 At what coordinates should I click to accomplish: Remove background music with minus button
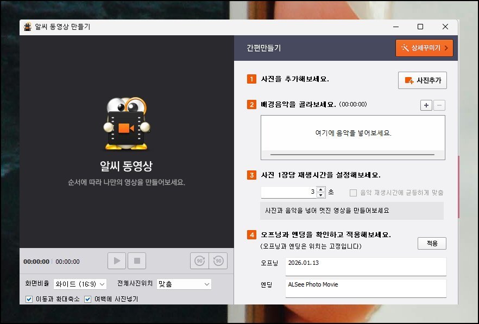[x=439, y=105]
